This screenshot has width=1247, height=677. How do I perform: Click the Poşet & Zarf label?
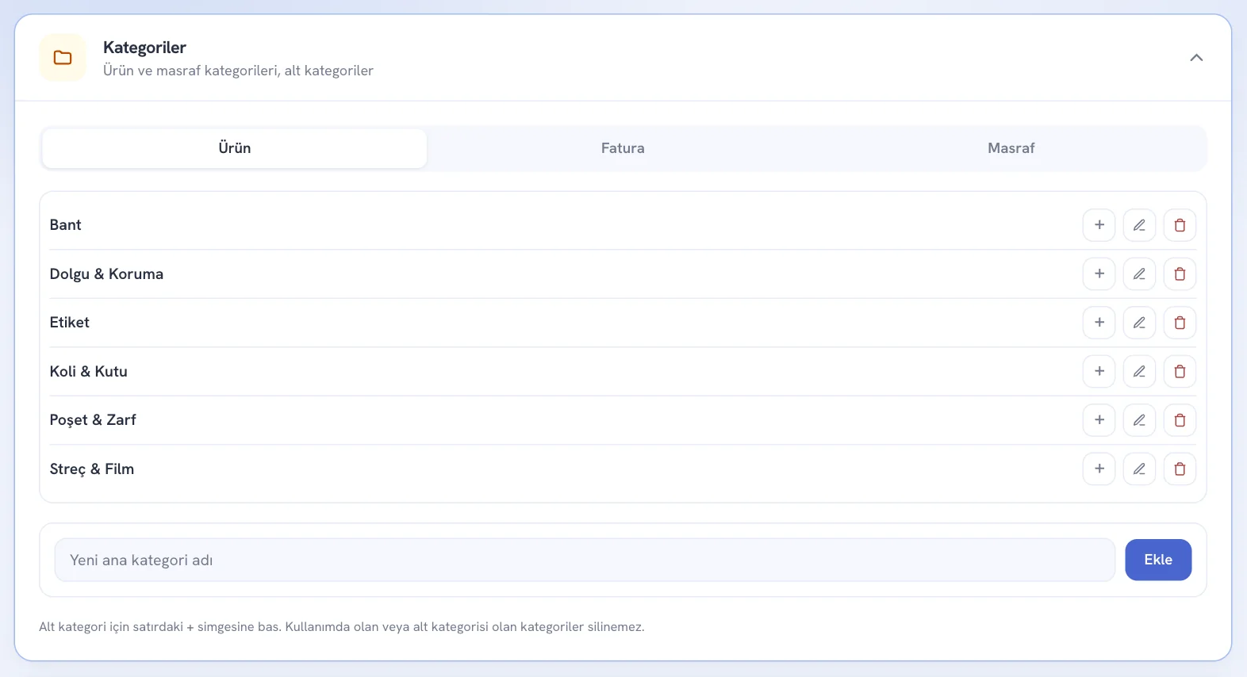[93, 420]
